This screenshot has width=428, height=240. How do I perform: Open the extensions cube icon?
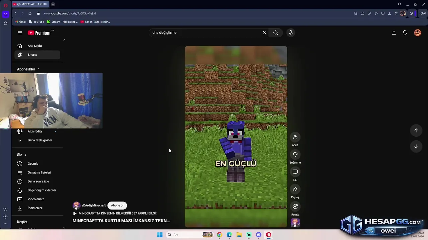tap(411, 13)
